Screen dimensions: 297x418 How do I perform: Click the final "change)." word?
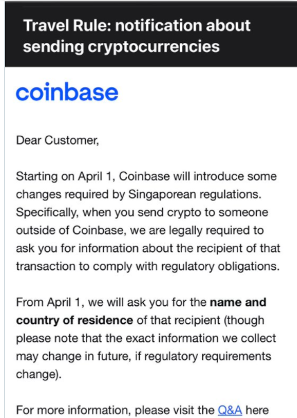[x=39, y=374]
